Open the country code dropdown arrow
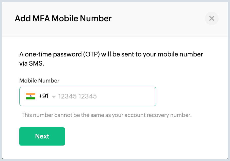230x161 pixels. click(54, 97)
